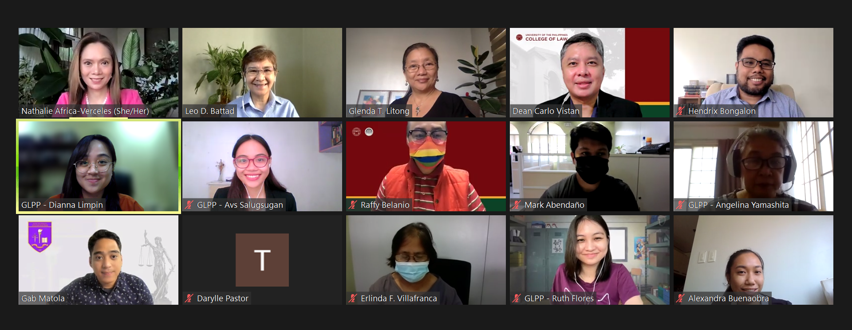Click muted mic icon next to Darylle Pastor
Image resolution: width=852 pixels, height=330 pixels.
[x=189, y=299]
